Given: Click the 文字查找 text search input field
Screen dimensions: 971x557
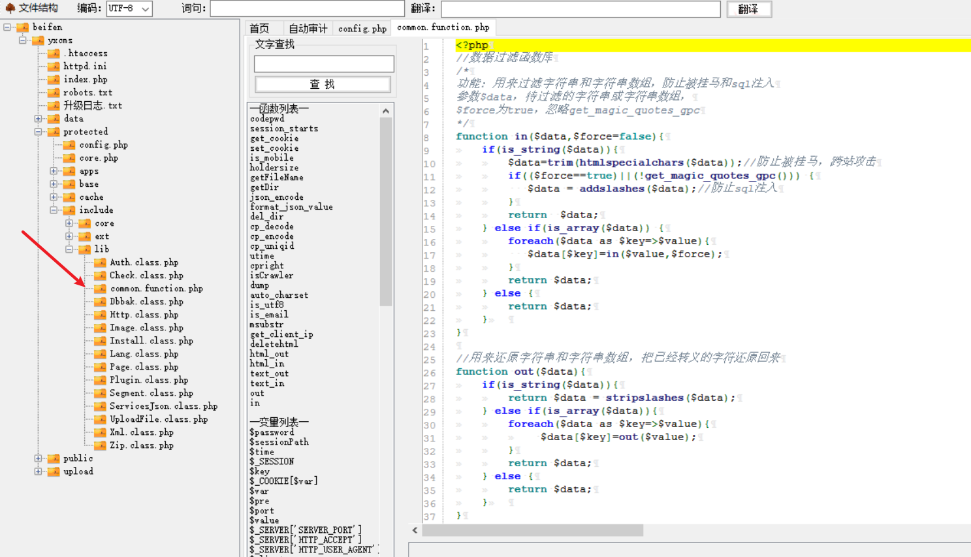Looking at the screenshot, I should pos(323,63).
